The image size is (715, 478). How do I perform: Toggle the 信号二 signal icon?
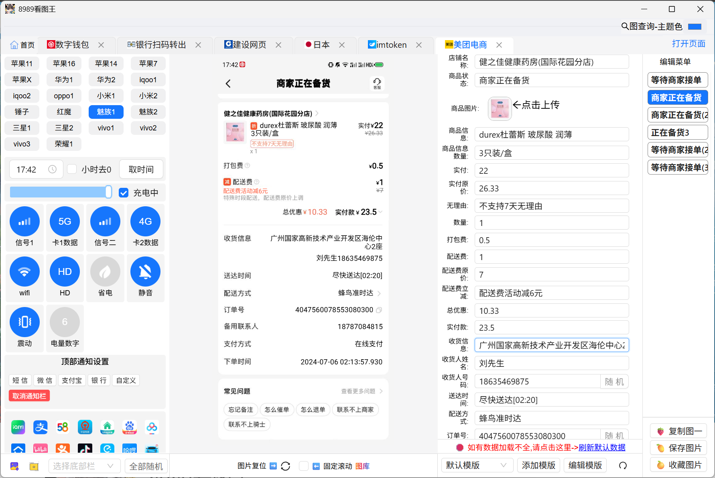(x=105, y=222)
